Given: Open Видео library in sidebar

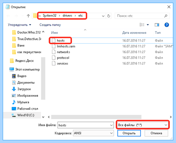Looking at the screenshot, I should (x=19, y=76).
